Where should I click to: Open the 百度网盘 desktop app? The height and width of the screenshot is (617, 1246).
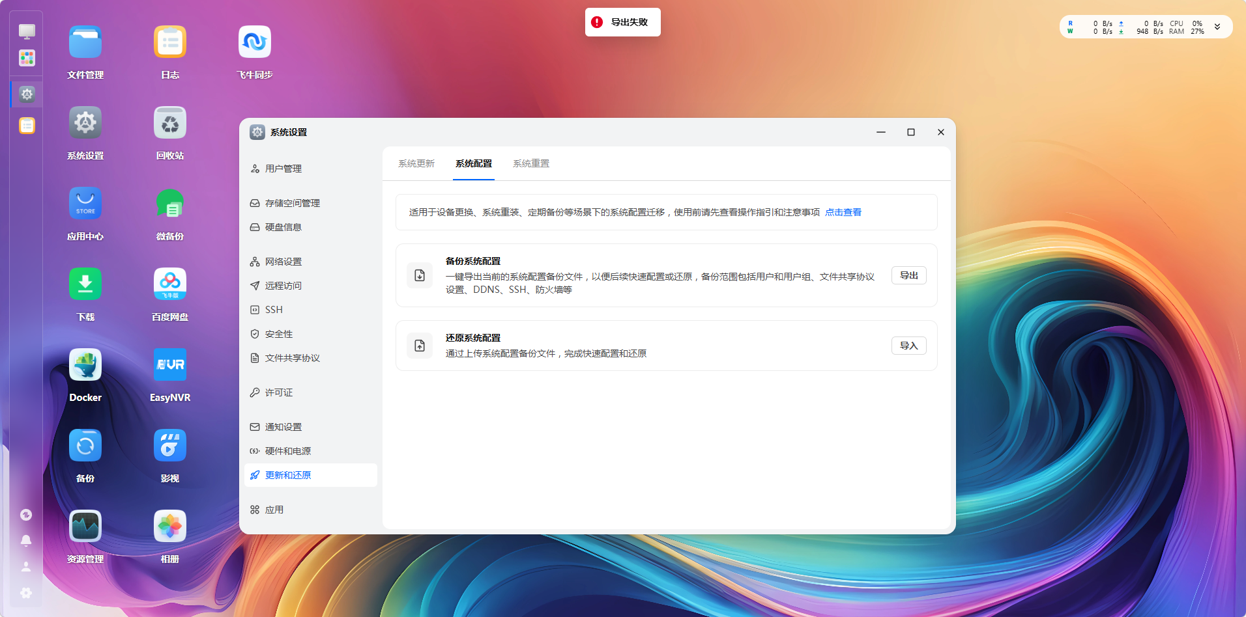point(170,284)
